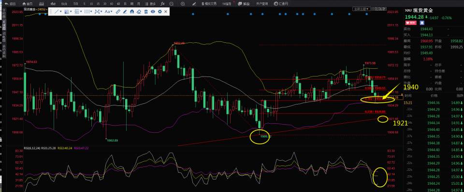
Task: Click the trash delete drawings icon
Action: 146,12
